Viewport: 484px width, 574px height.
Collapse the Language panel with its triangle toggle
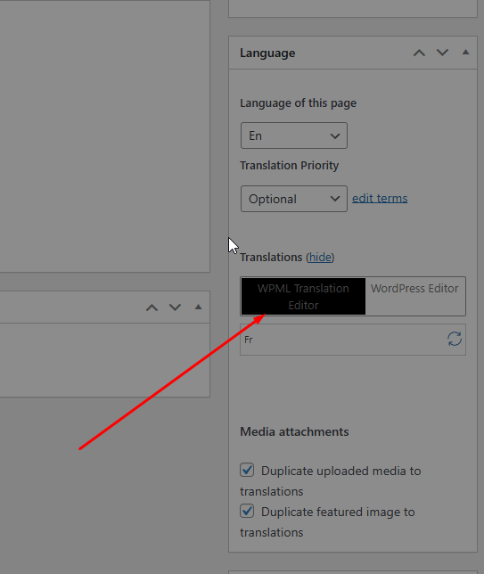[x=465, y=53]
